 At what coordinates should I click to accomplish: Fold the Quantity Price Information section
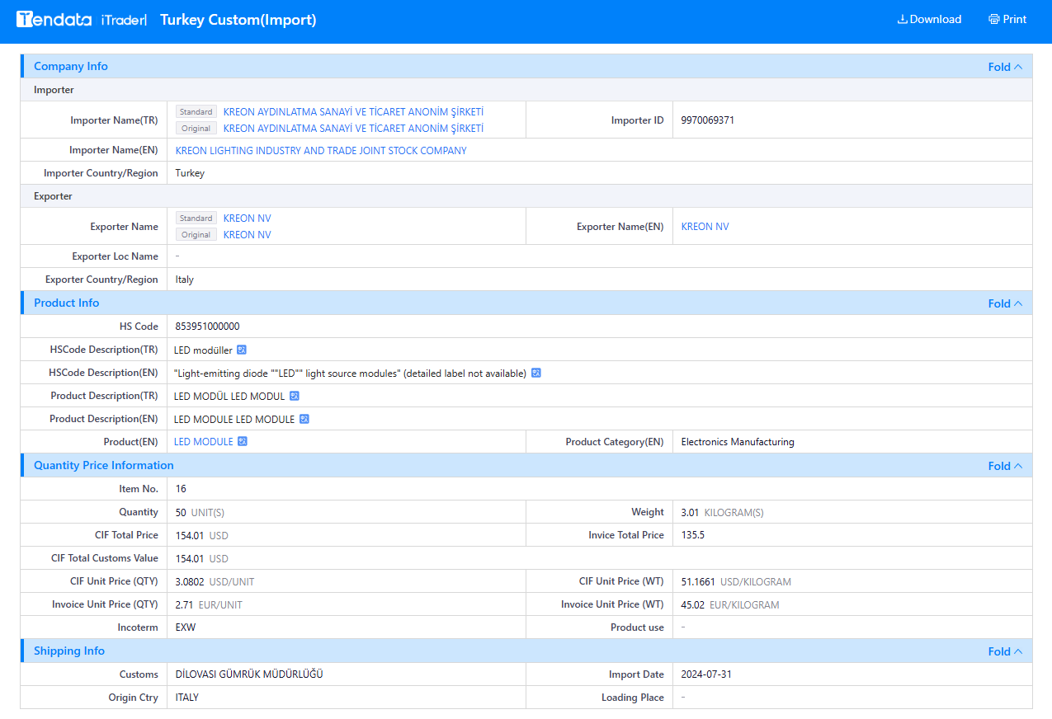pyautogui.click(x=1005, y=466)
